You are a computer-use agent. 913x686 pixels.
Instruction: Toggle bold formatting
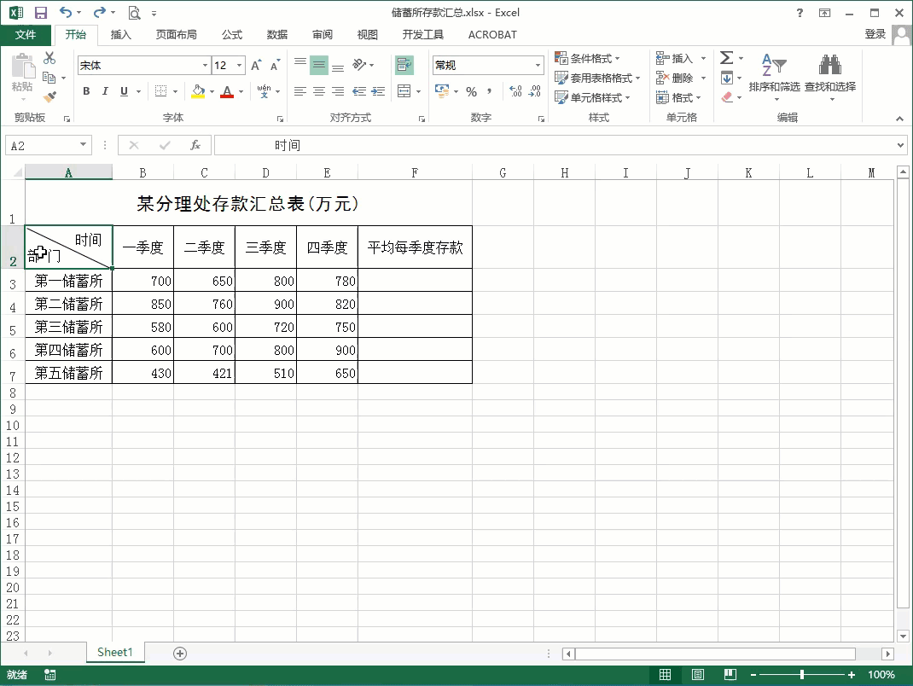tap(86, 91)
